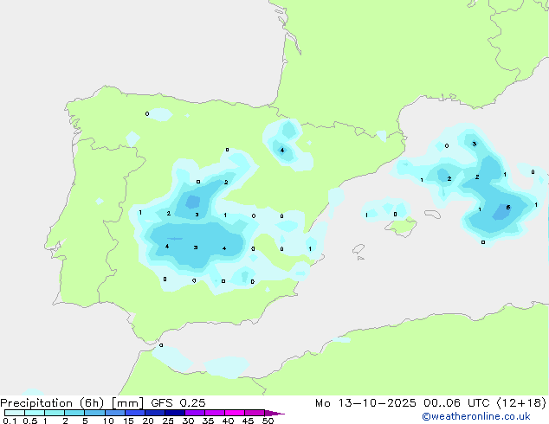Select the 25–30 mm dark navy legend box
The height and width of the screenshot is (424, 549).
[175, 413]
